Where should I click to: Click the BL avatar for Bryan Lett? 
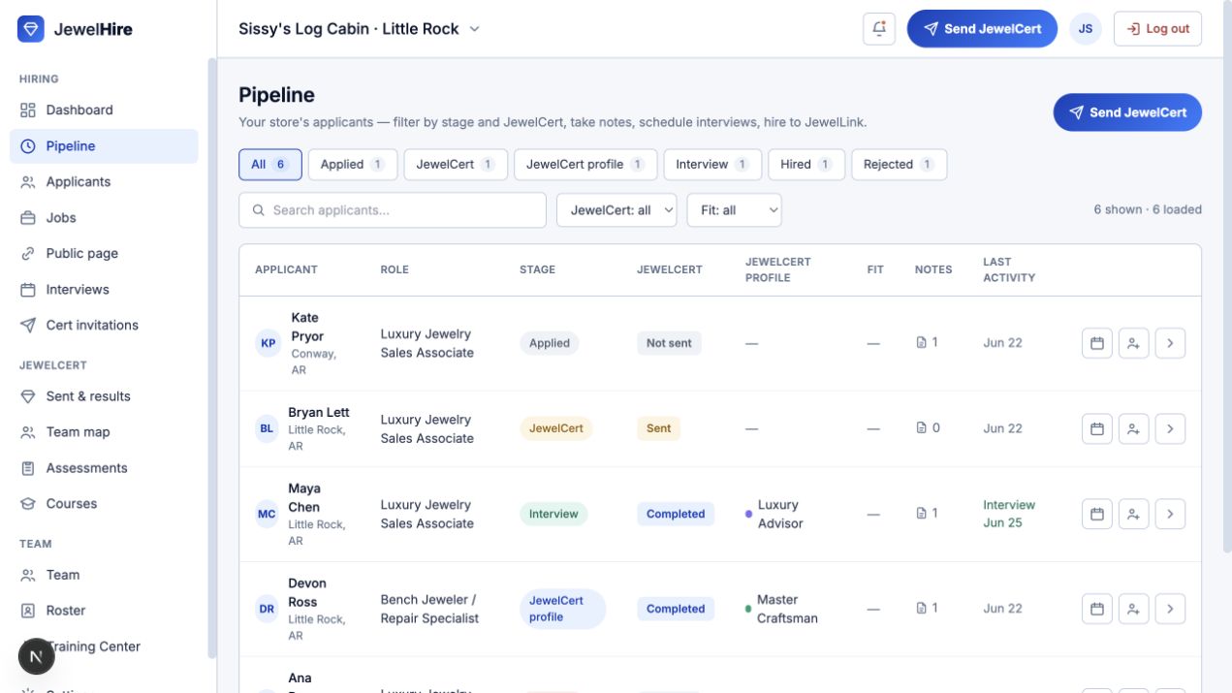point(267,428)
